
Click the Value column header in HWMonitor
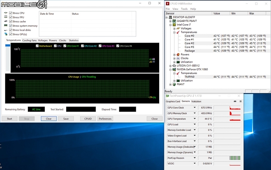(221, 13)
